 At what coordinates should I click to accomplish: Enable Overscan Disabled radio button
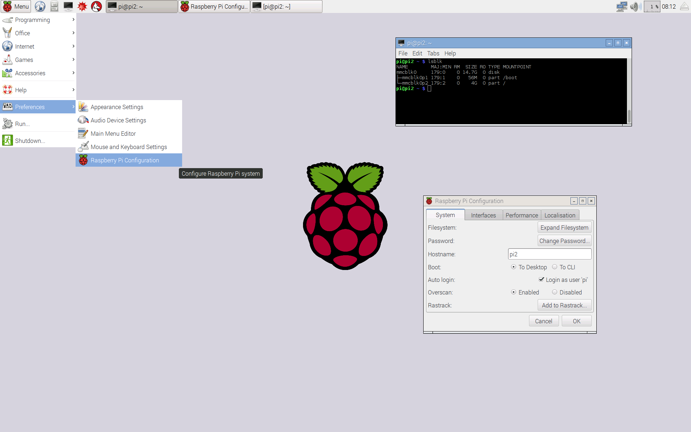point(554,292)
